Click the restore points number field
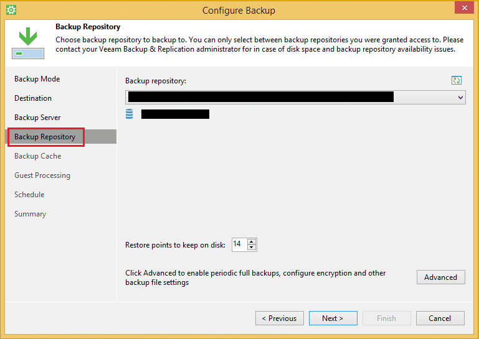 point(239,244)
